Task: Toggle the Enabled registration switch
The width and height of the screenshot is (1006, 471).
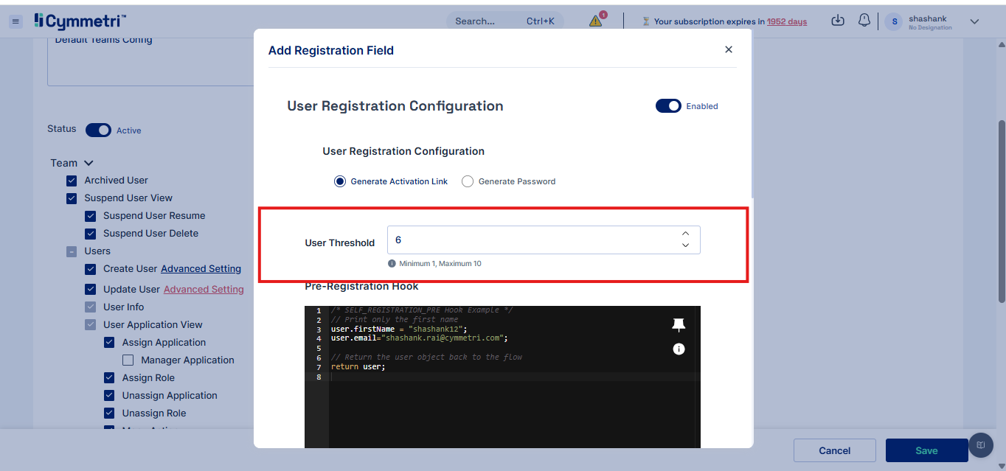Action: click(668, 106)
